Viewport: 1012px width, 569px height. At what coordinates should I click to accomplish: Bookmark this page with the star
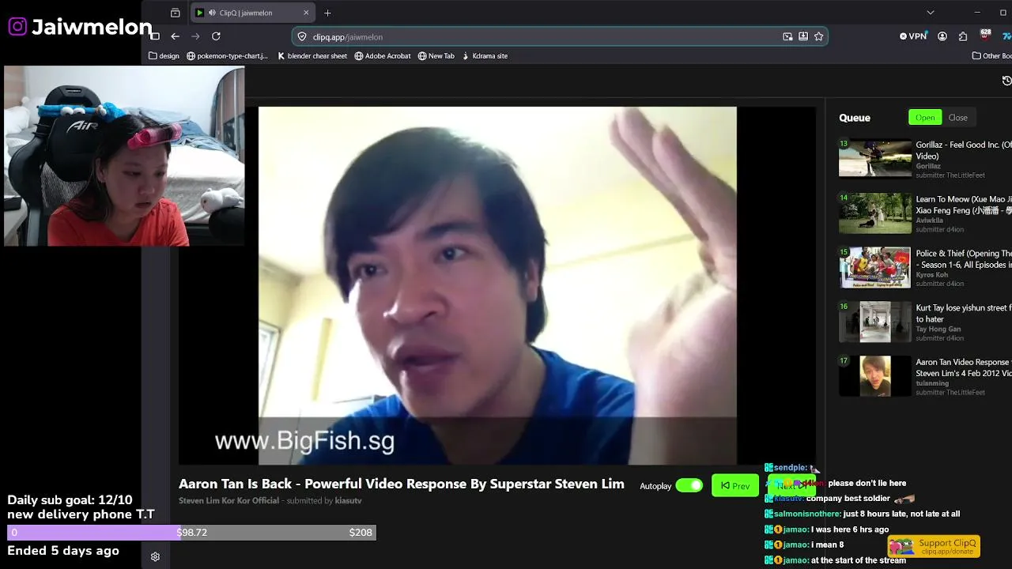pos(818,36)
